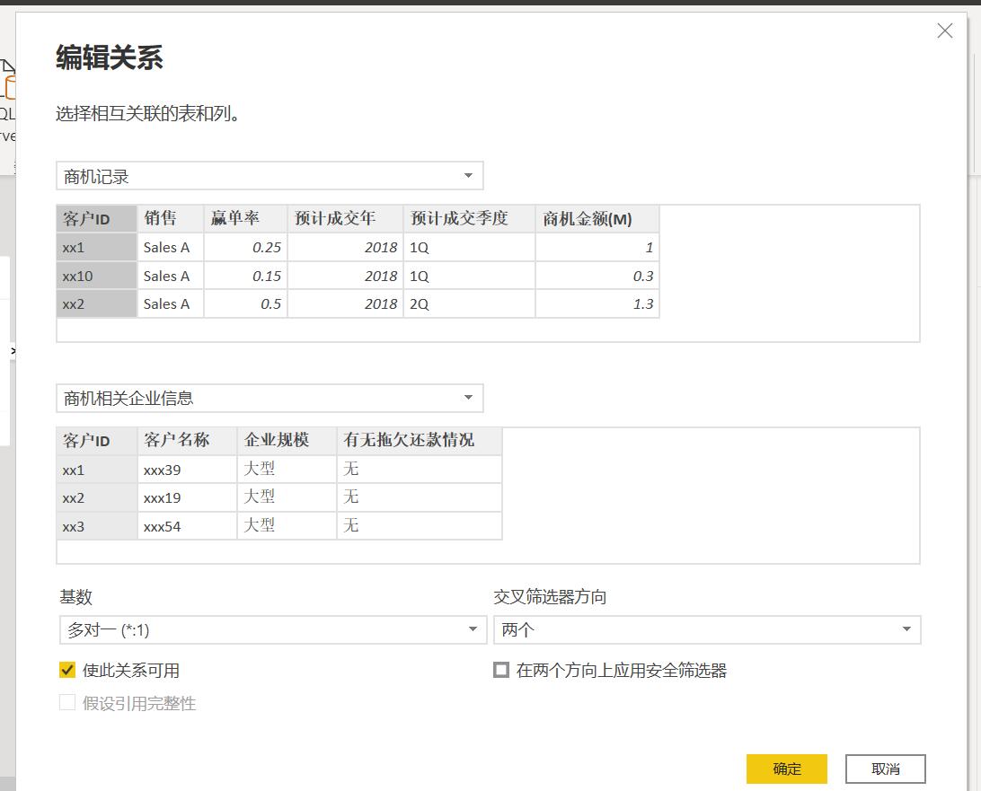Select the 销售 column header in 商机记录

click(170, 218)
